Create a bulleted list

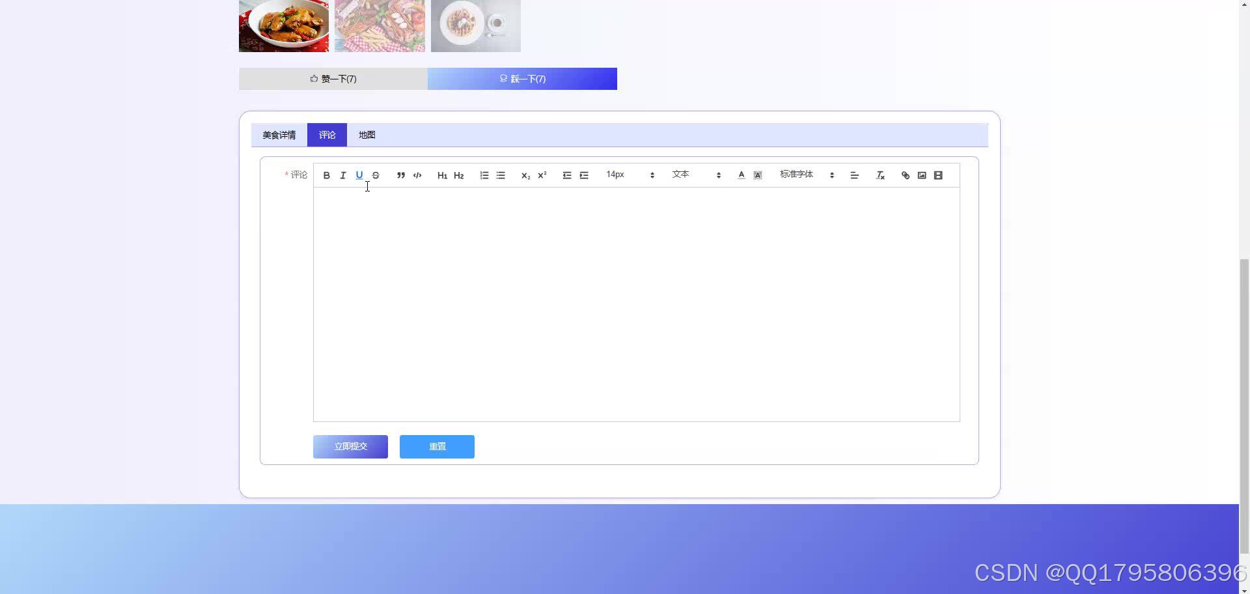tap(501, 175)
